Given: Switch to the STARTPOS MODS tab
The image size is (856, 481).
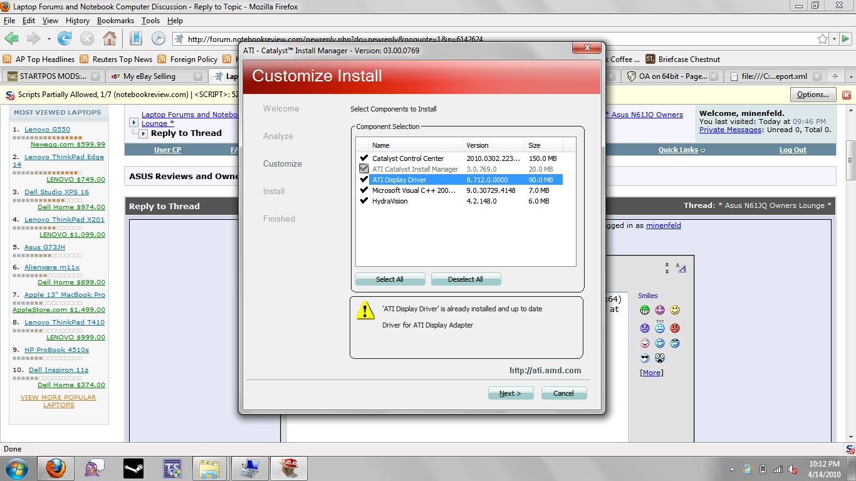Looking at the screenshot, I should click(x=52, y=76).
